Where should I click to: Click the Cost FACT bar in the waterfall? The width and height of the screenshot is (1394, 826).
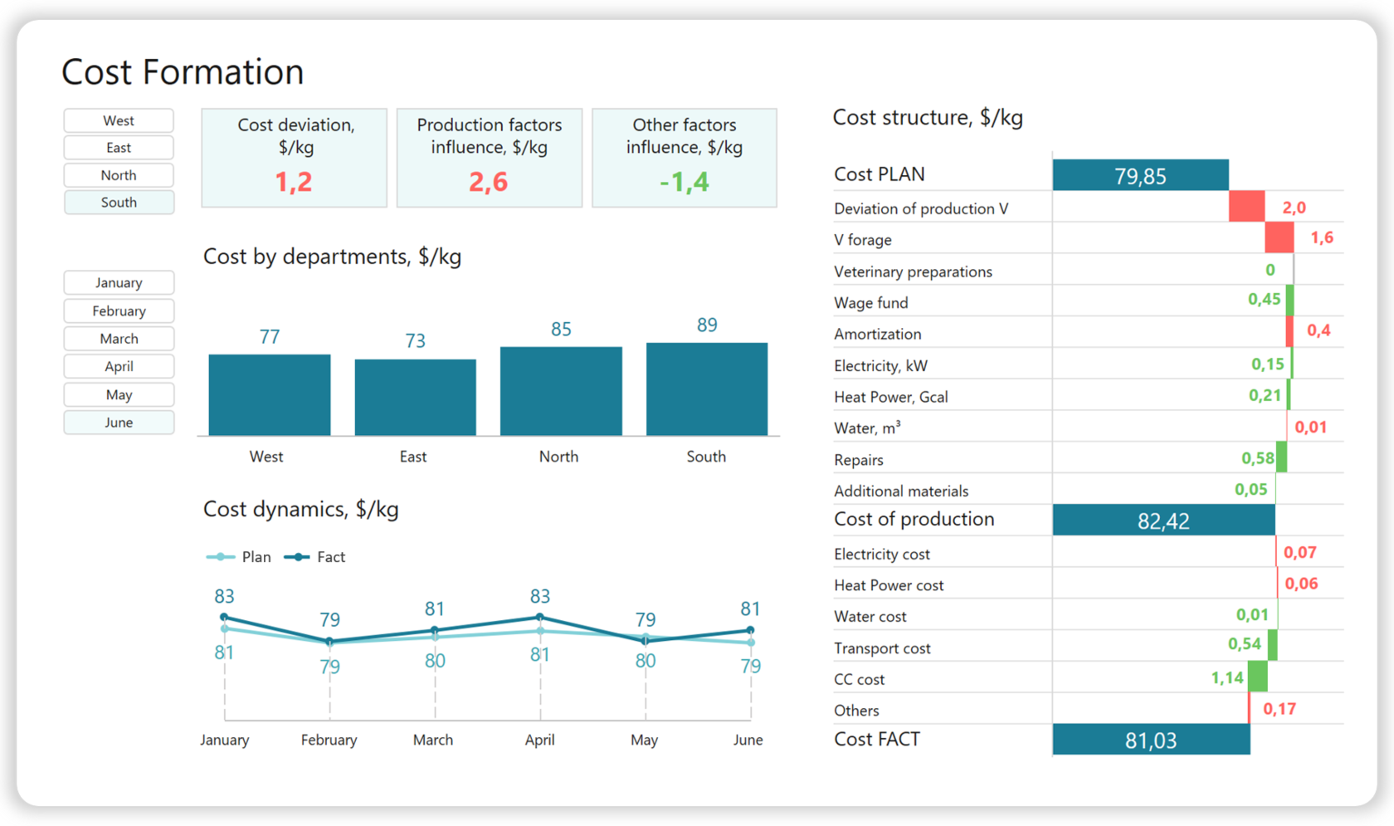1151,739
